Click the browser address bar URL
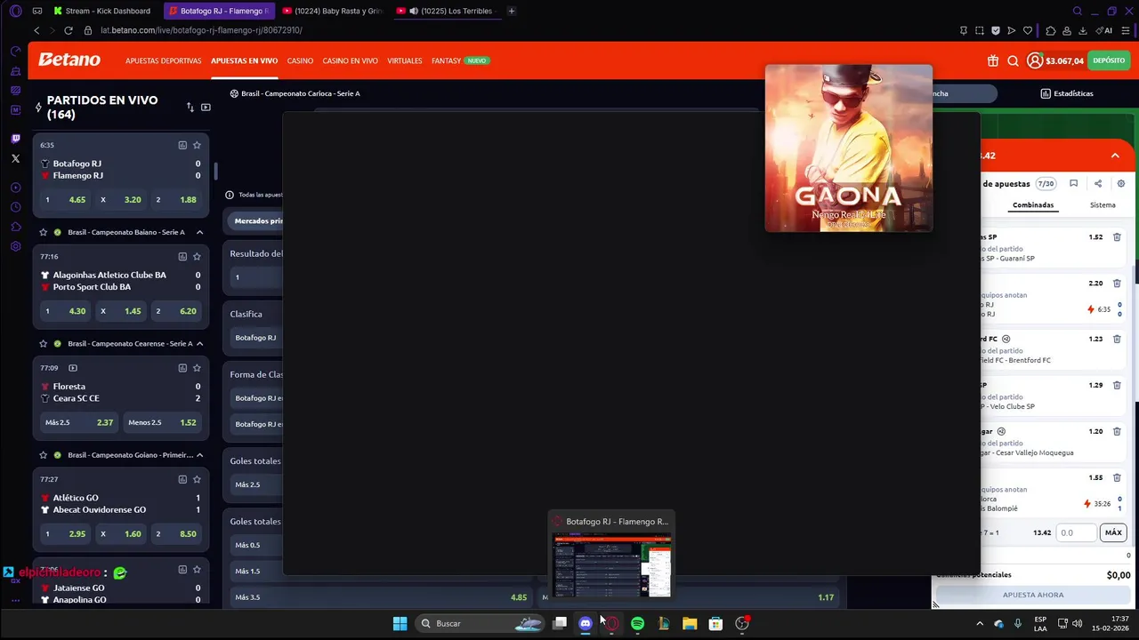Screen dimensions: 1139x640 coord(201,30)
